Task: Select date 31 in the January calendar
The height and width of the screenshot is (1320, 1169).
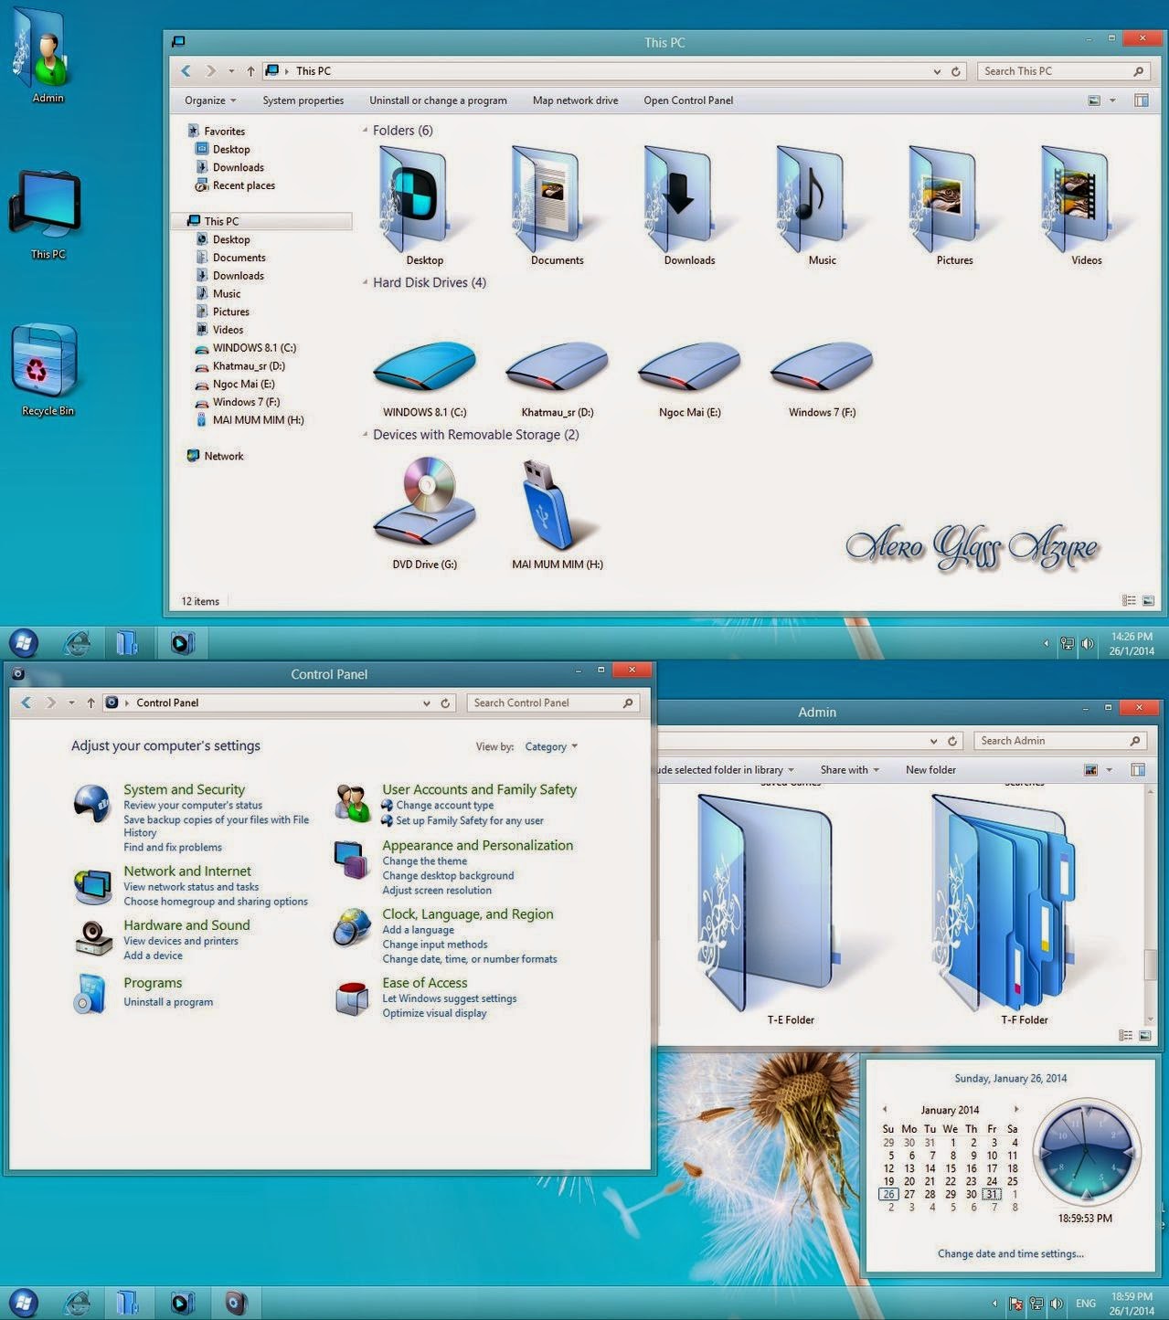Action: 991,1194
